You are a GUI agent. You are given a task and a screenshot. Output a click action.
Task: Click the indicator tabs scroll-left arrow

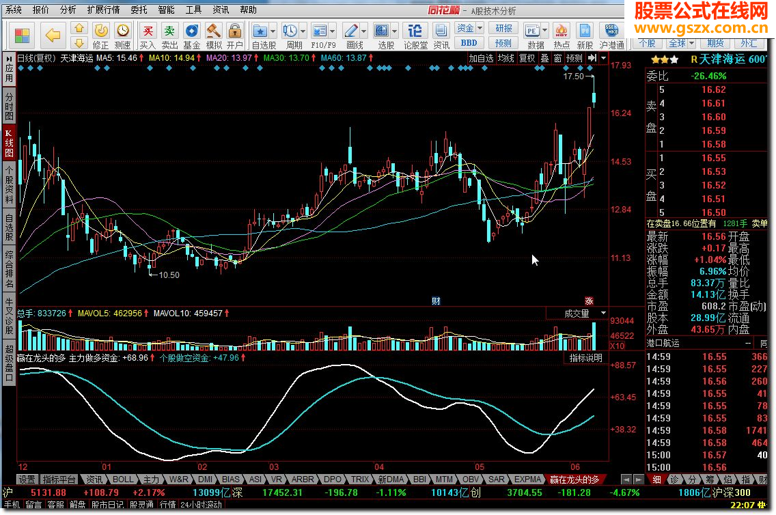coord(626,479)
